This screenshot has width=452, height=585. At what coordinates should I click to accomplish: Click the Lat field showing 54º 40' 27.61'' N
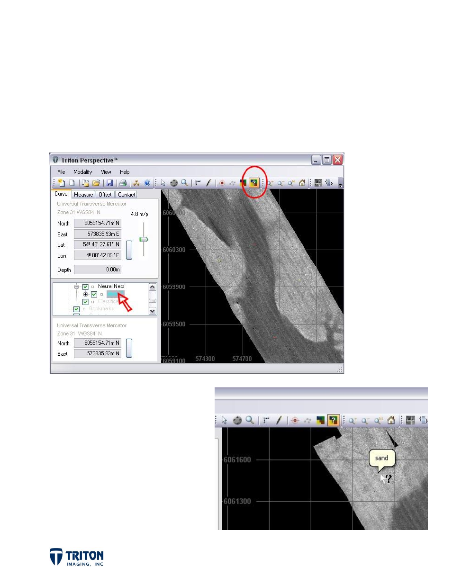[98, 244]
